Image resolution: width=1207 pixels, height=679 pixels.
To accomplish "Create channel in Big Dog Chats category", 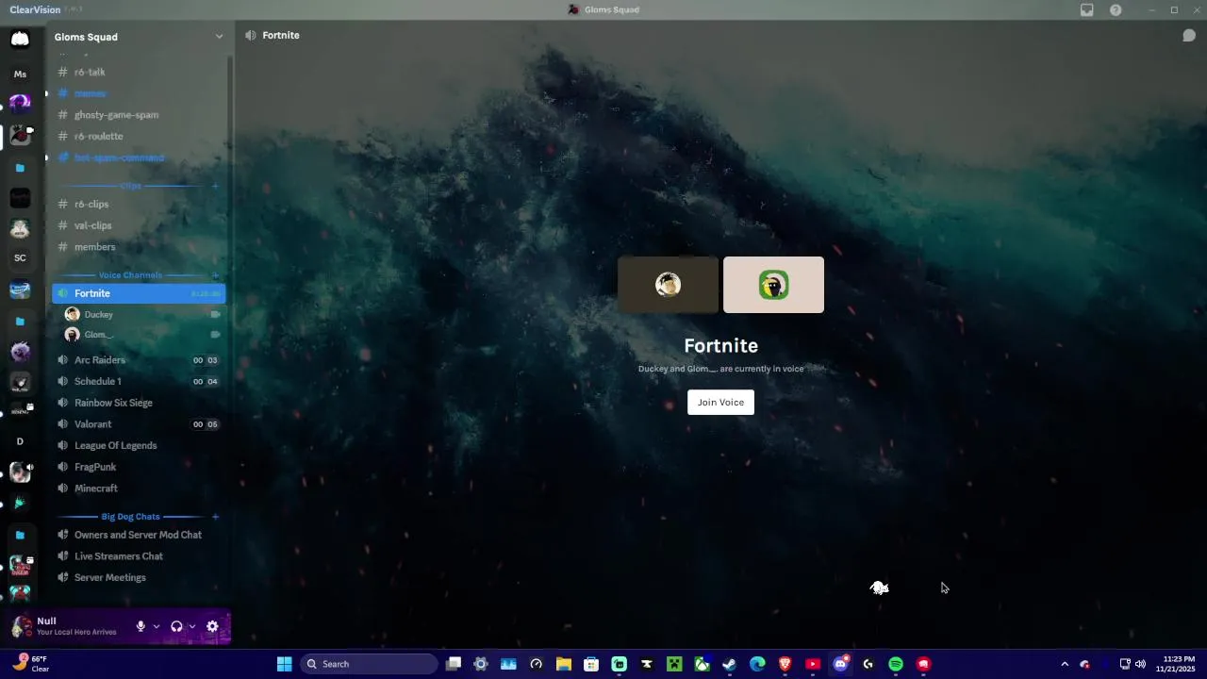I will point(215,517).
